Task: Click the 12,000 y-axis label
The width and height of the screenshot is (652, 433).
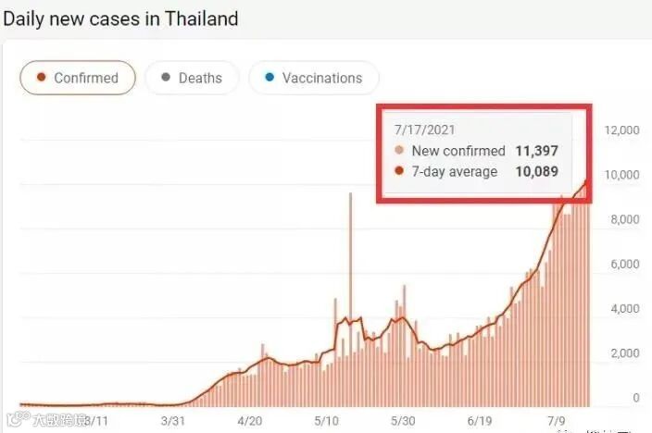Action: click(x=621, y=130)
